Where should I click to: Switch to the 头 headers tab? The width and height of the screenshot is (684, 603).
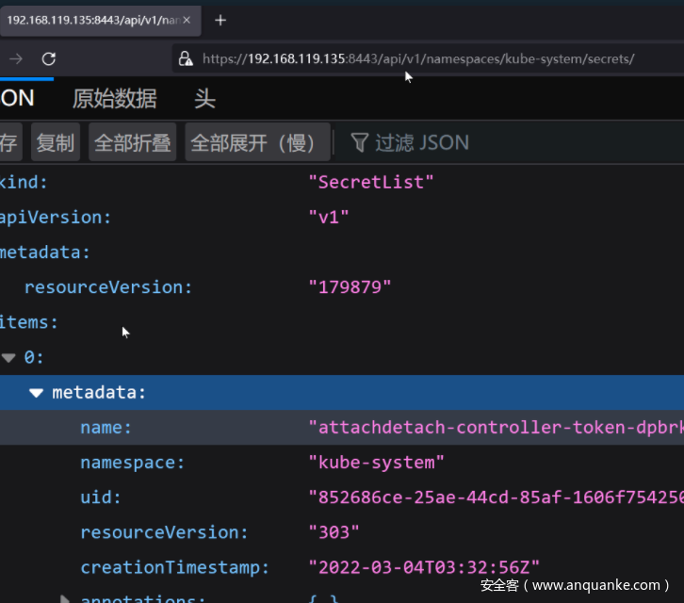pos(204,99)
